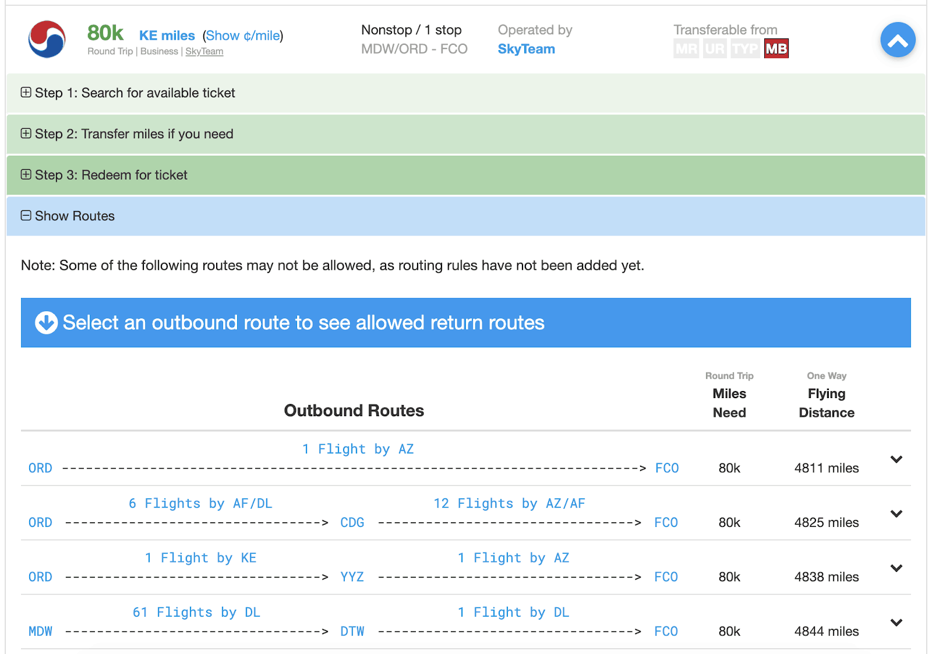This screenshot has height=654, width=932.
Task: Expand the ORD–YYZ–FCO route chevron
Action: (x=896, y=568)
